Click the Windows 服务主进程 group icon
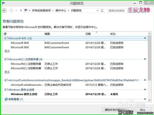The height and width of the screenshot is (115, 154). click(6, 90)
